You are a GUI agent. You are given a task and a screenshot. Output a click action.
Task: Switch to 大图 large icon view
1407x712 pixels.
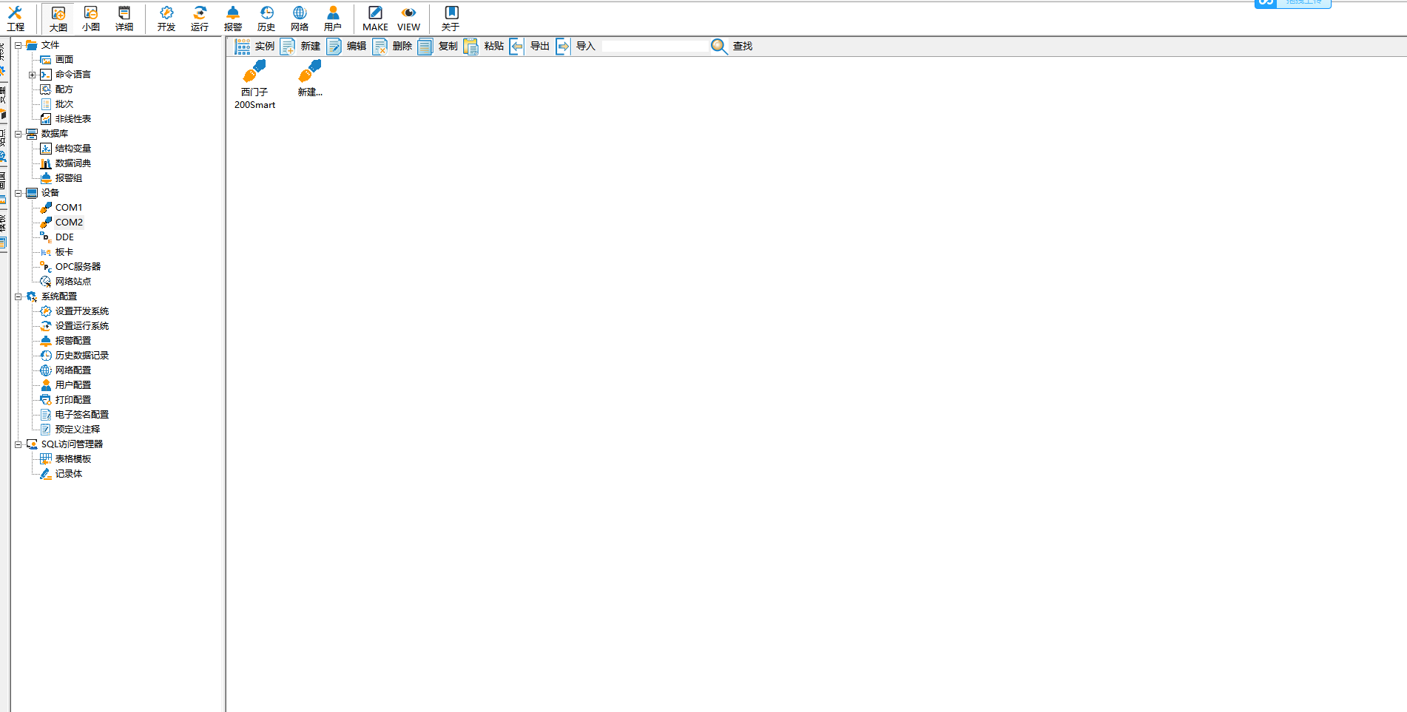[x=58, y=18]
